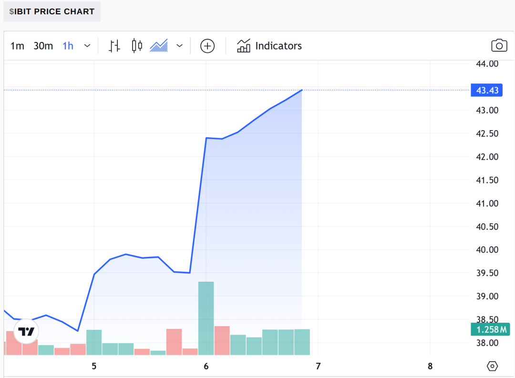Image resolution: width=515 pixels, height=378 pixels.
Task: Switch to the 1m time interval
Action: 18,46
